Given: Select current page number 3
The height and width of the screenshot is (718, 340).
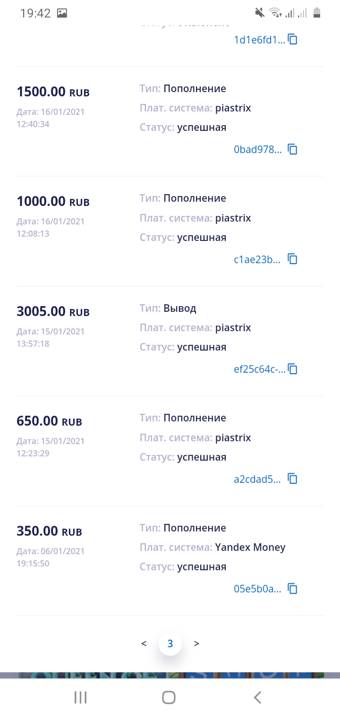Looking at the screenshot, I should click(170, 643).
